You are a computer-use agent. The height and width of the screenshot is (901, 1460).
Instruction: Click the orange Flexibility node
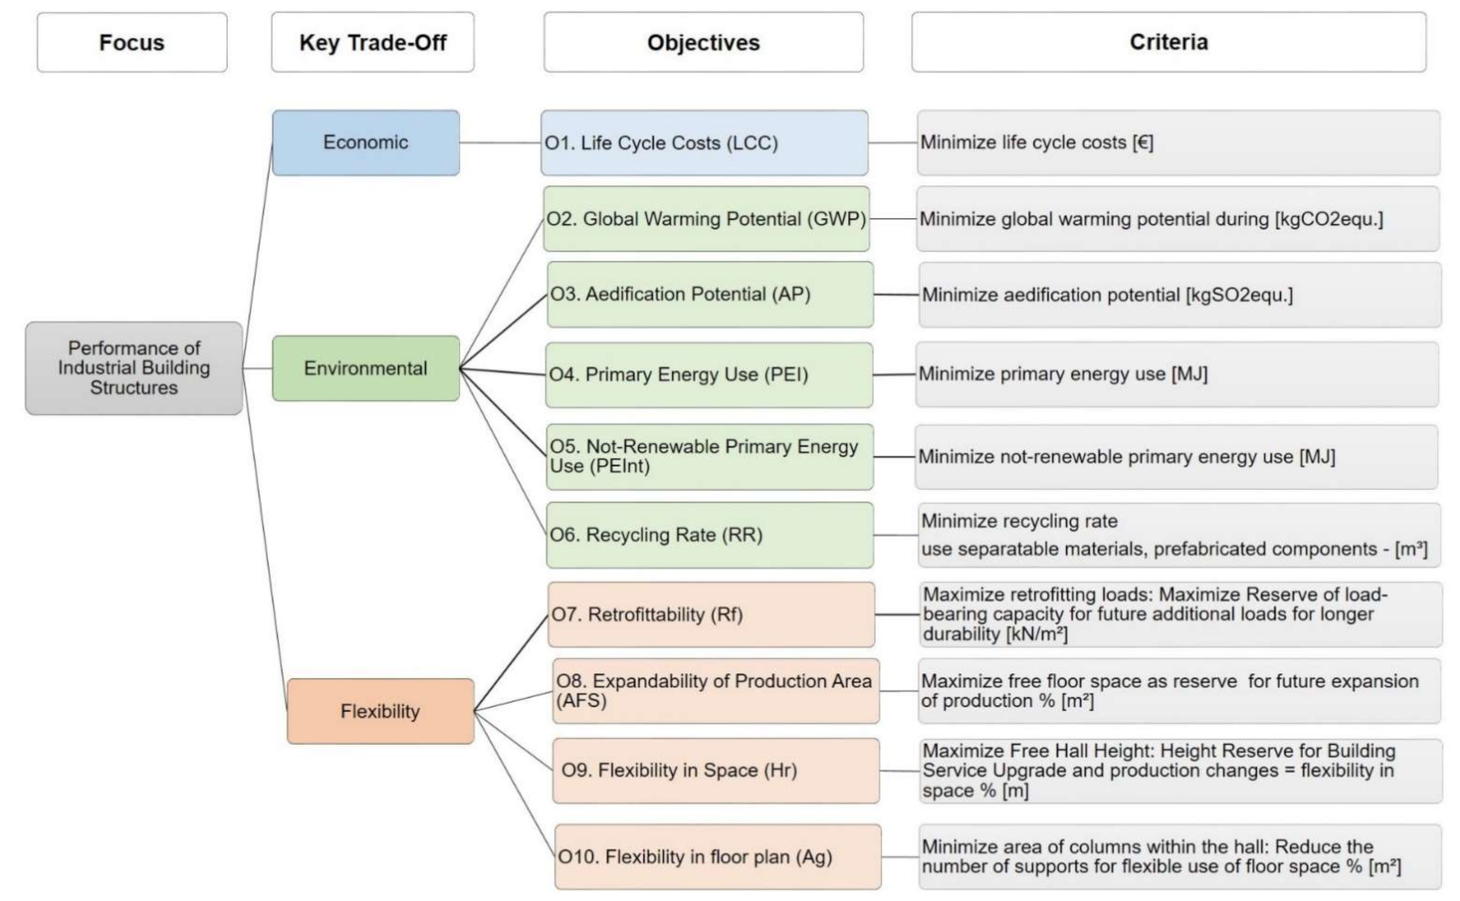pos(380,711)
